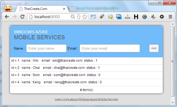177x107 pixels.
Task: Click the page icon beside localhost URL
Action: coord(31,17)
